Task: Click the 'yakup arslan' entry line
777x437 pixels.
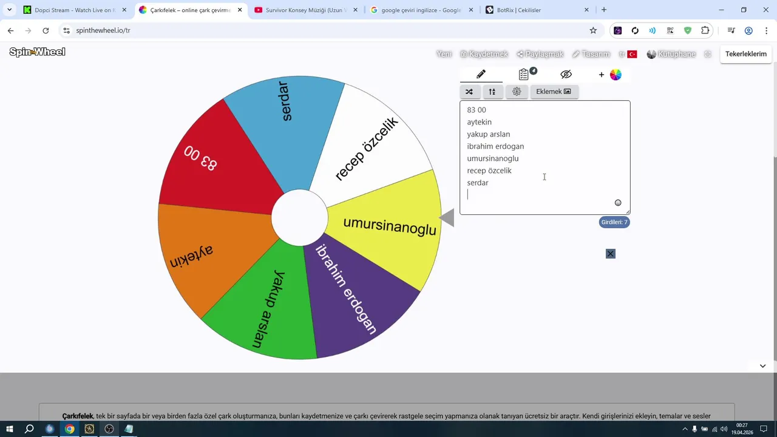Action: (x=488, y=134)
